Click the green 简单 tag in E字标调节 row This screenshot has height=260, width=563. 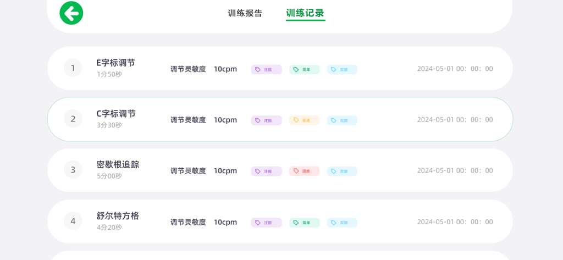click(x=304, y=70)
